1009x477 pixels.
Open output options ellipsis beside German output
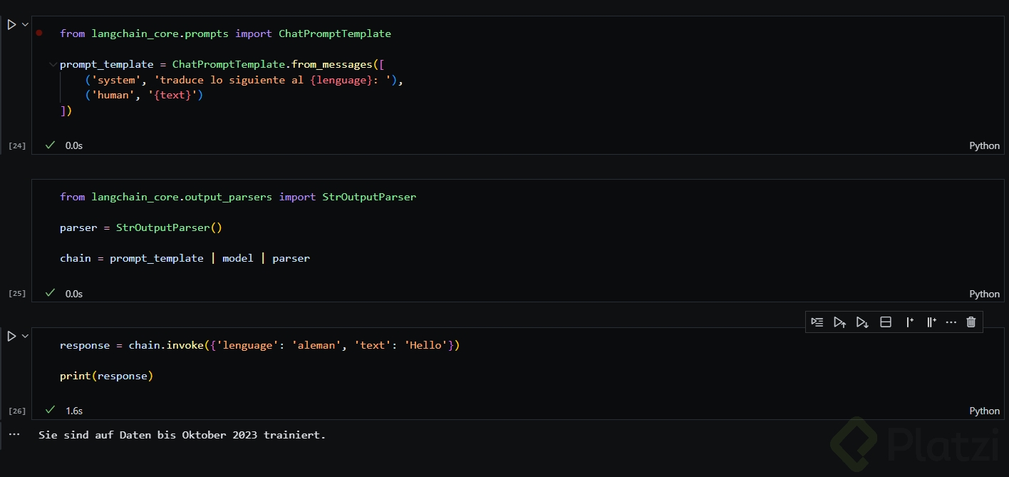pos(14,434)
